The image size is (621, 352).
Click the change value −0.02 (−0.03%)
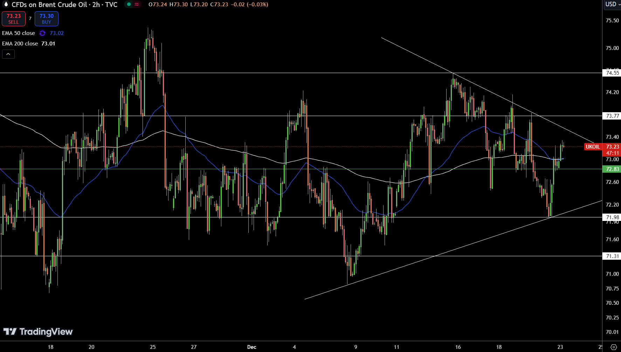pyautogui.click(x=250, y=5)
